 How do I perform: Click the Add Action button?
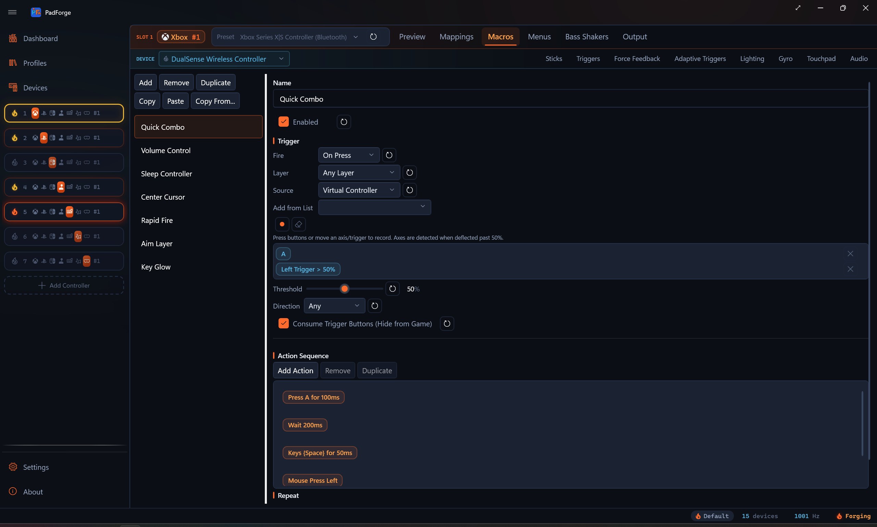[x=295, y=371]
